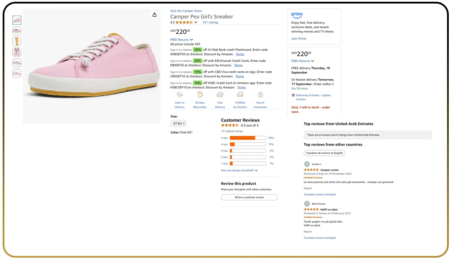Click the 151 ratings link

(x=210, y=22)
